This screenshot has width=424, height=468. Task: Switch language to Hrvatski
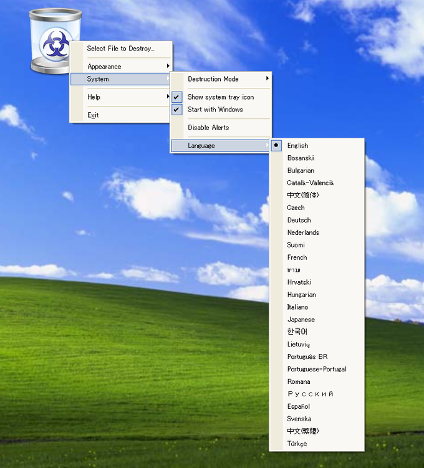(x=317, y=282)
